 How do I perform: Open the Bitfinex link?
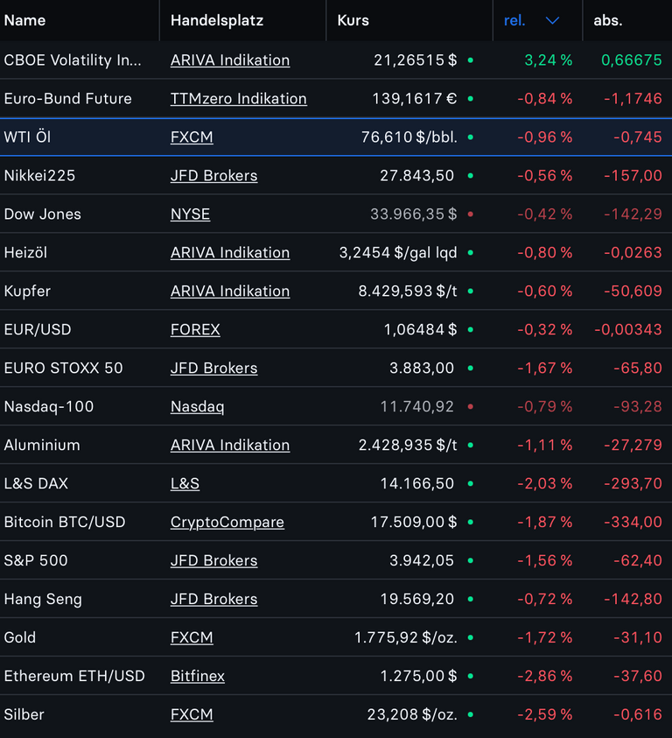click(x=198, y=676)
